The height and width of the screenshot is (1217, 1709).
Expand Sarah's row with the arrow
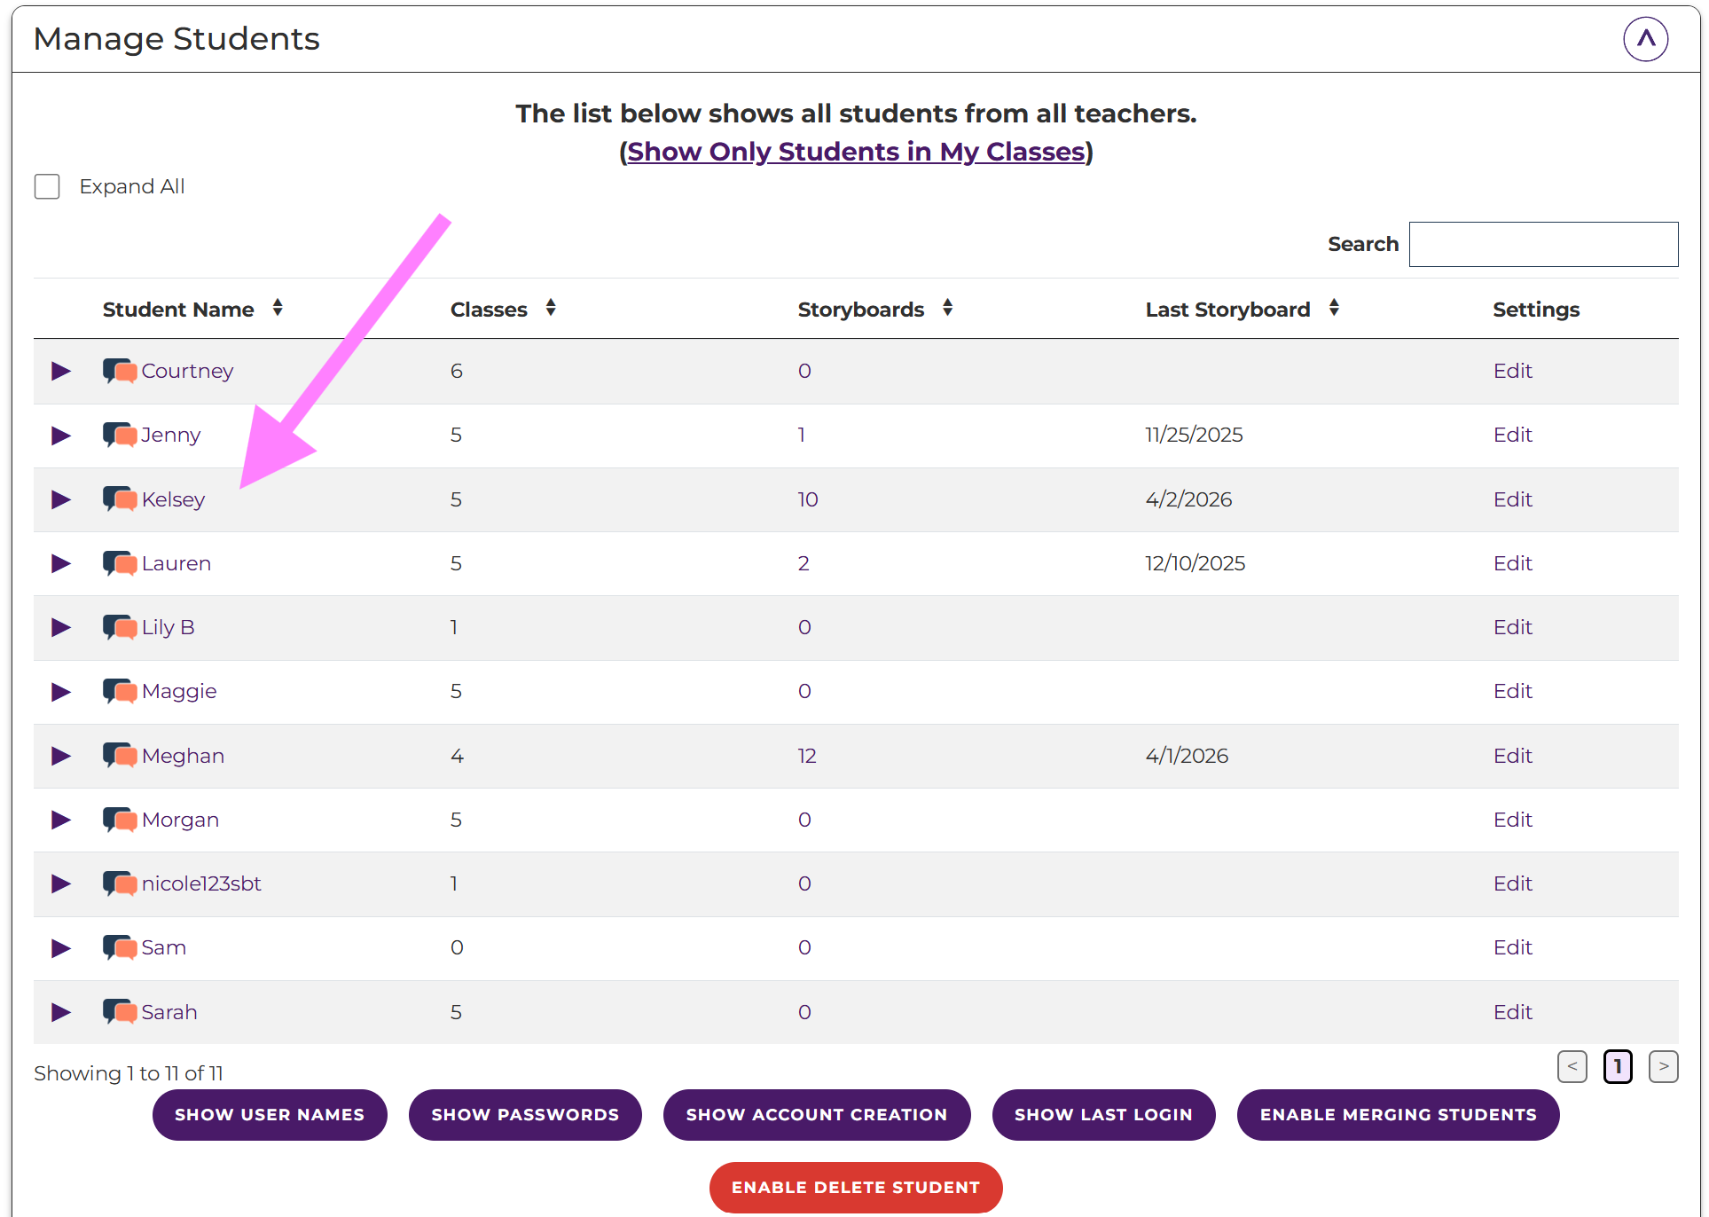[61, 1012]
